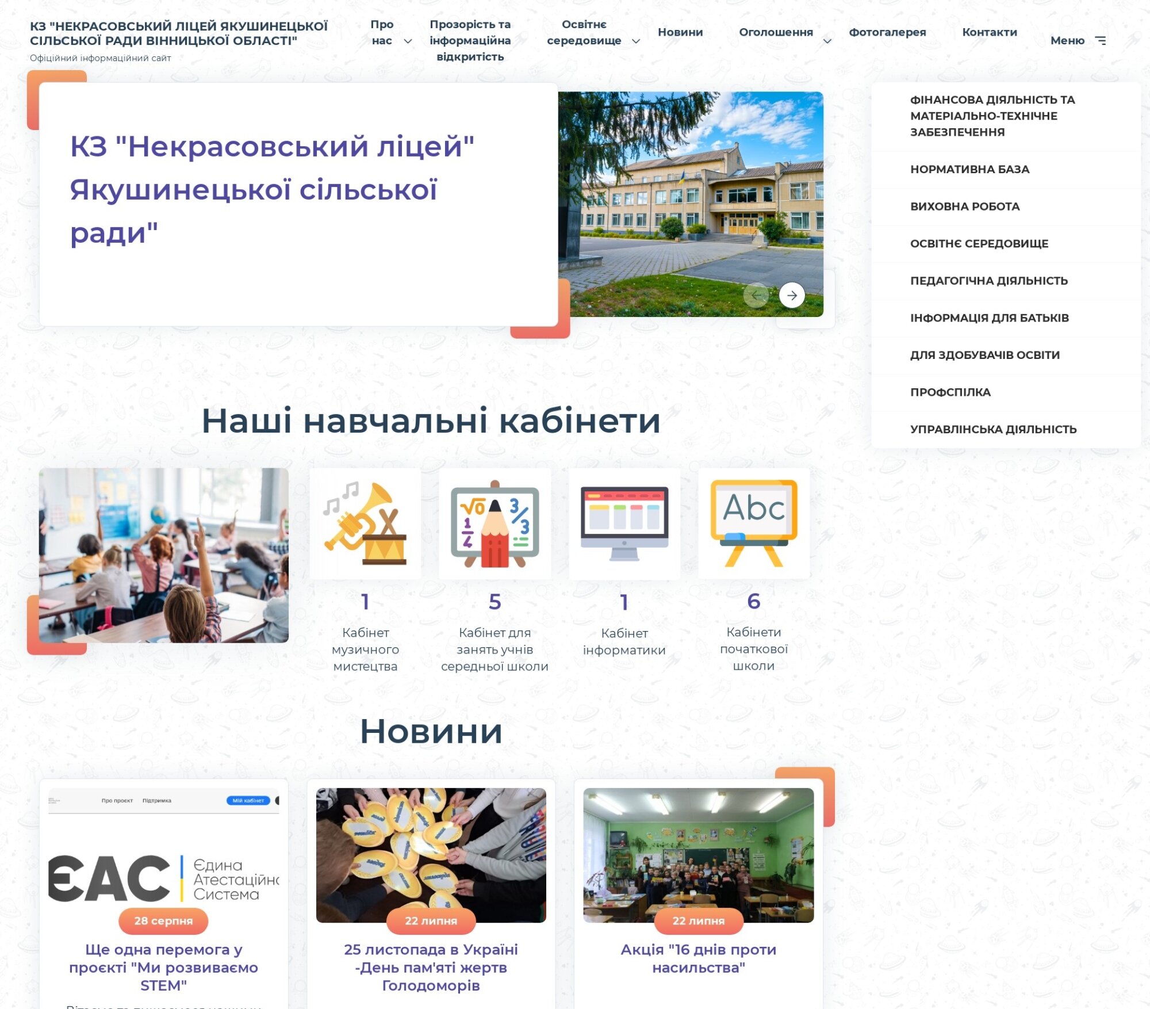Click the next slide arrow button
Viewport: 1150px width, 1009px height.
pos(792,296)
